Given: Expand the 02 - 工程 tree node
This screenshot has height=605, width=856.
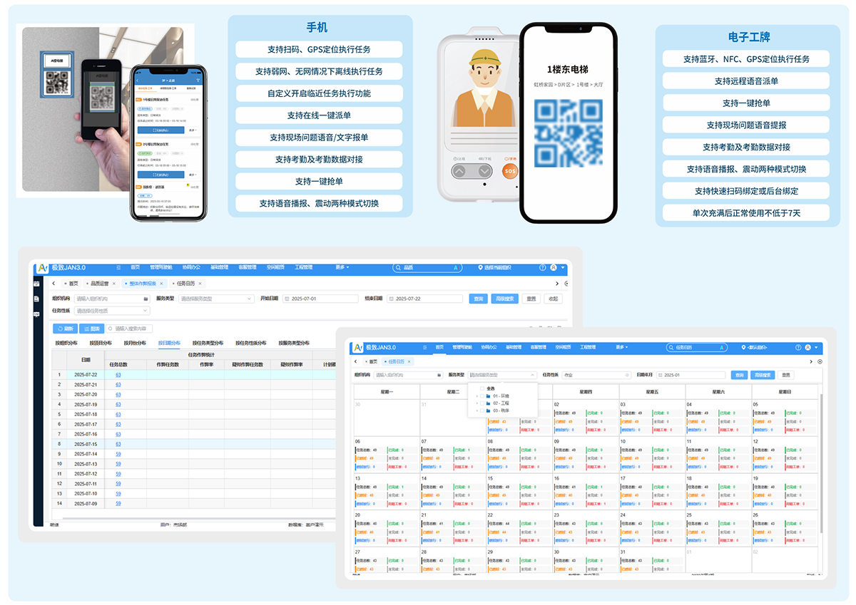Looking at the screenshot, I should [477, 403].
